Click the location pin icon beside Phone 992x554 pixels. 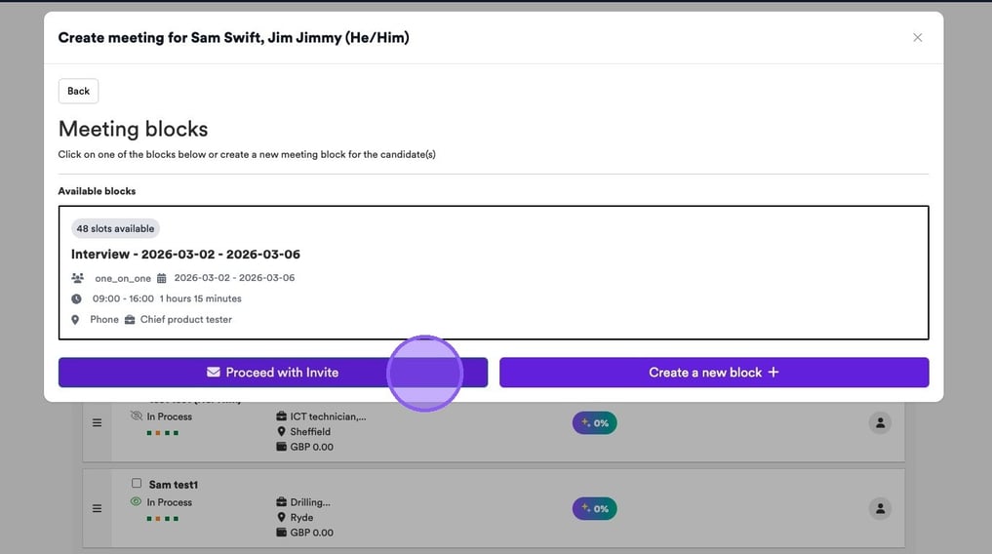[76, 320]
